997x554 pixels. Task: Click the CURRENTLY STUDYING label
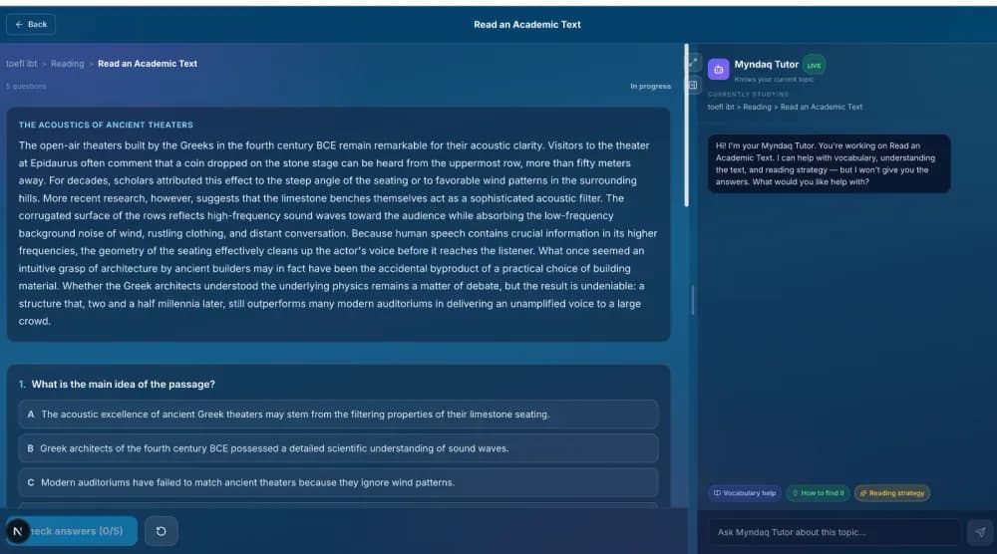coord(749,94)
